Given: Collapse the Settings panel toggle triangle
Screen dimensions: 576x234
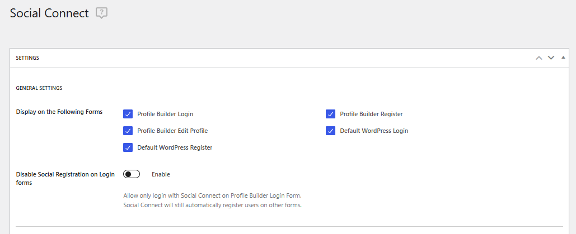Looking at the screenshot, I should 563,58.
